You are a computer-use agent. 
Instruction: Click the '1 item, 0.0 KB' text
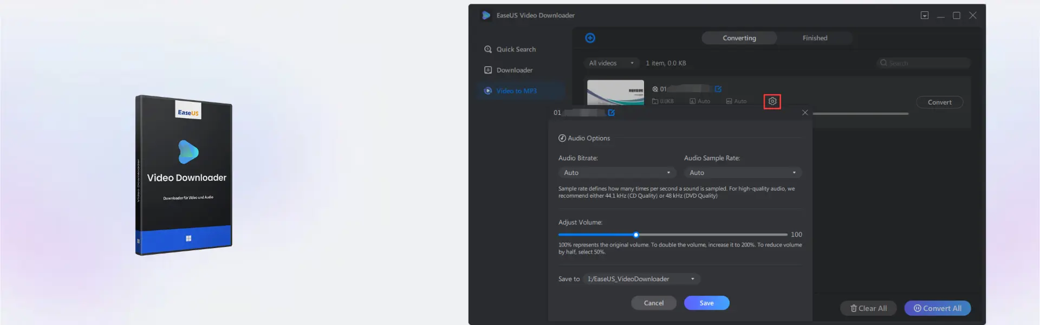pyautogui.click(x=666, y=63)
